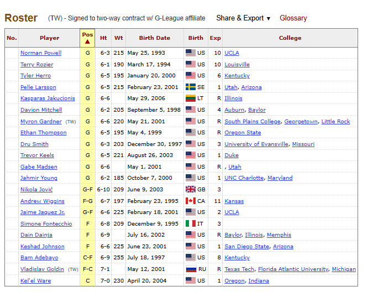Sort by the College column header
This screenshot has width=378, height=292.
[290, 38]
